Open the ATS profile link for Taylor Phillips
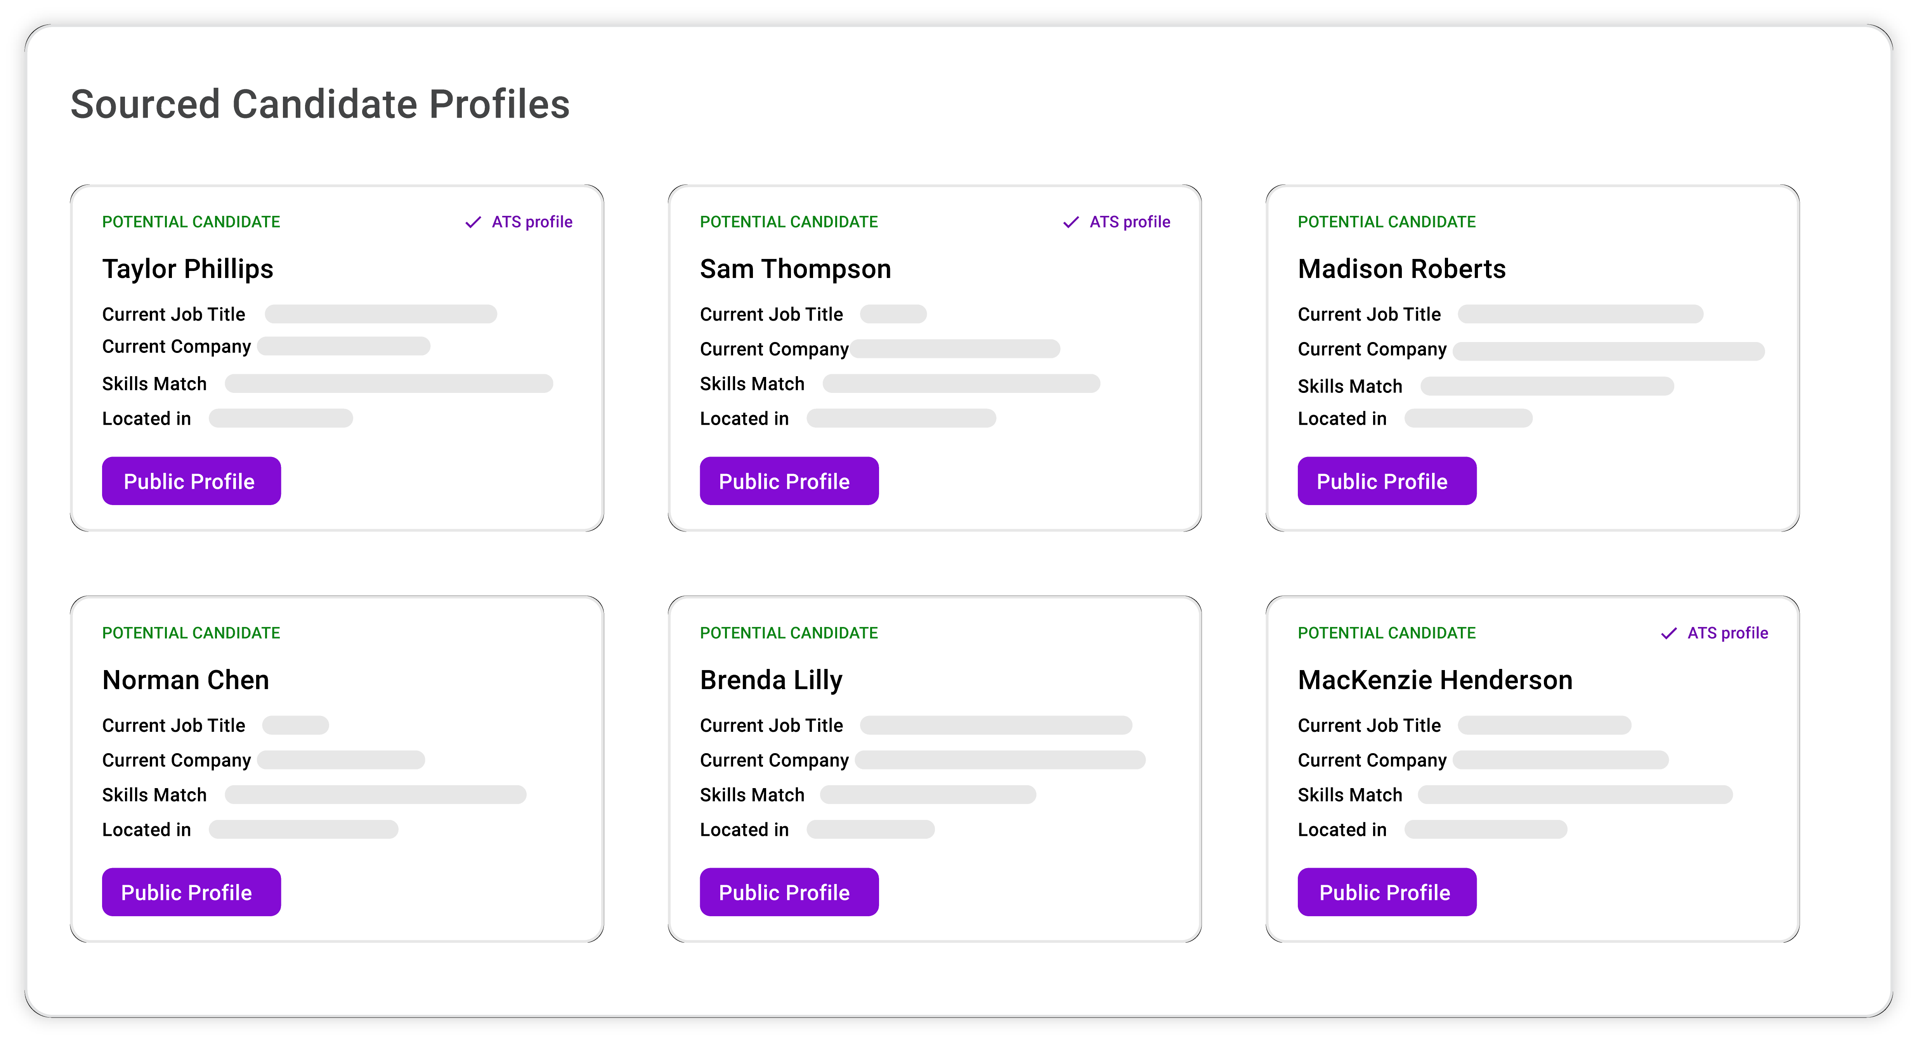1918x1042 pixels. tap(532, 222)
